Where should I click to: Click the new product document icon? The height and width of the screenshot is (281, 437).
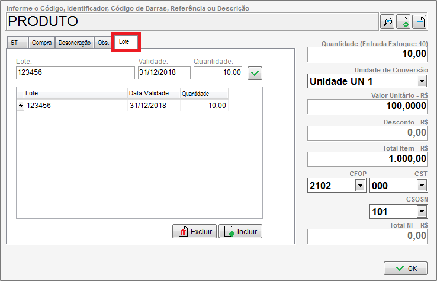[x=403, y=22]
